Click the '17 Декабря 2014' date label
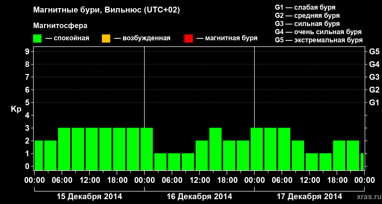382x204 pixels. pos(309,197)
